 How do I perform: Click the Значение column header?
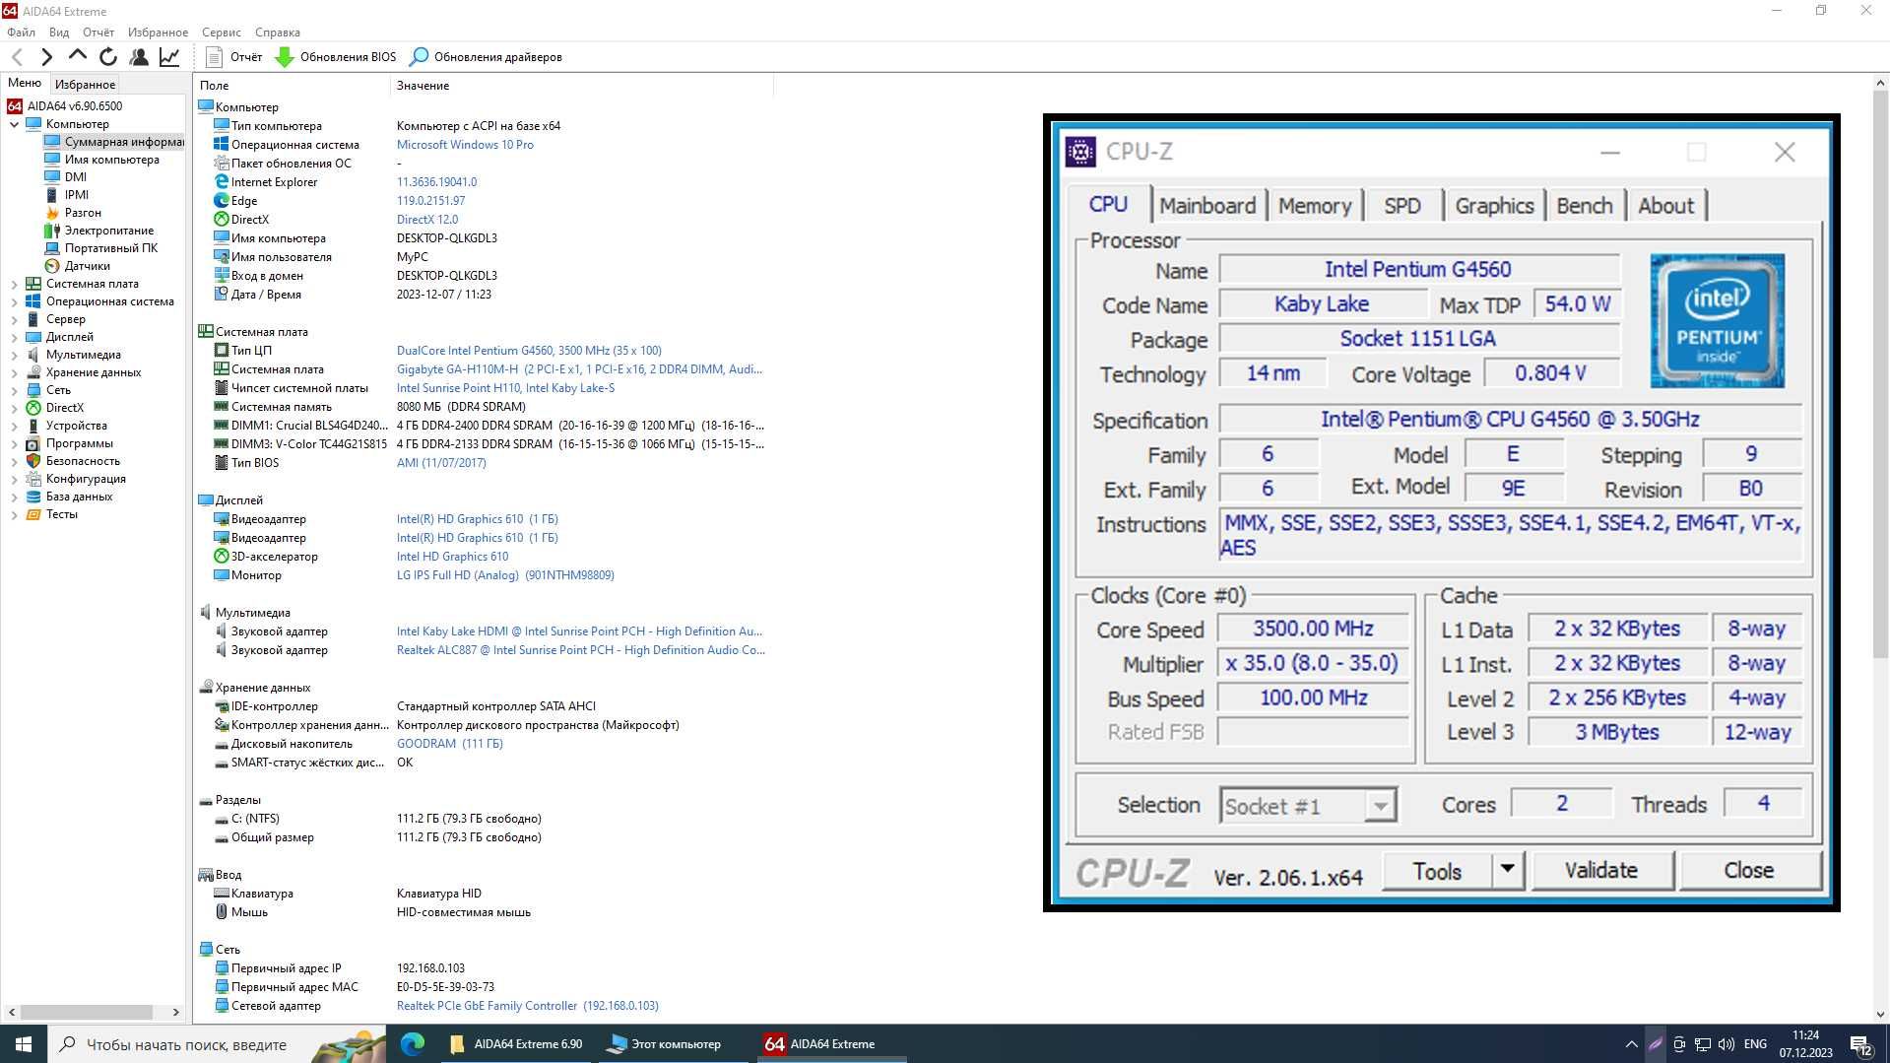click(581, 86)
